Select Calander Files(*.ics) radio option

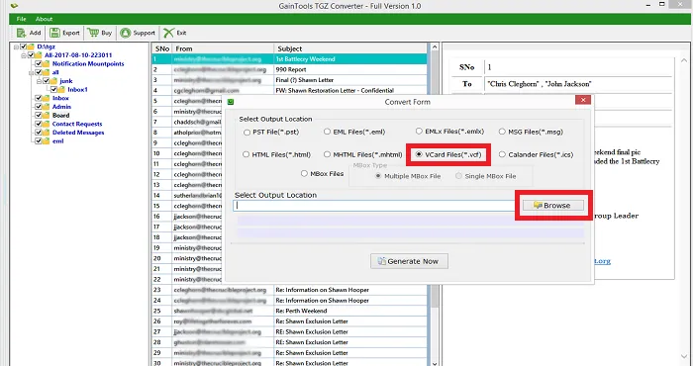(x=502, y=154)
